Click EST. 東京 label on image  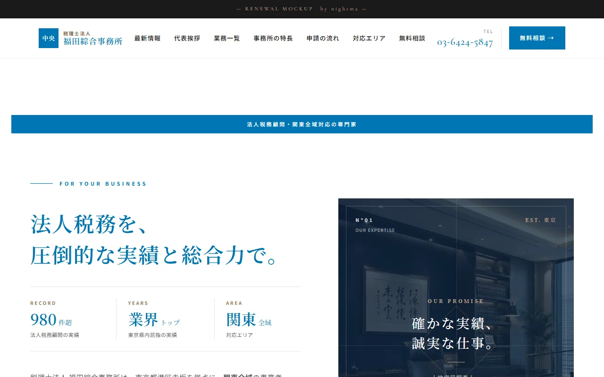541,220
